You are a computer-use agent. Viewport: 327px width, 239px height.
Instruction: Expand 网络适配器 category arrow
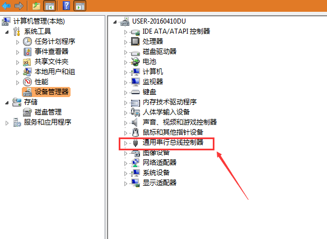(125, 163)
